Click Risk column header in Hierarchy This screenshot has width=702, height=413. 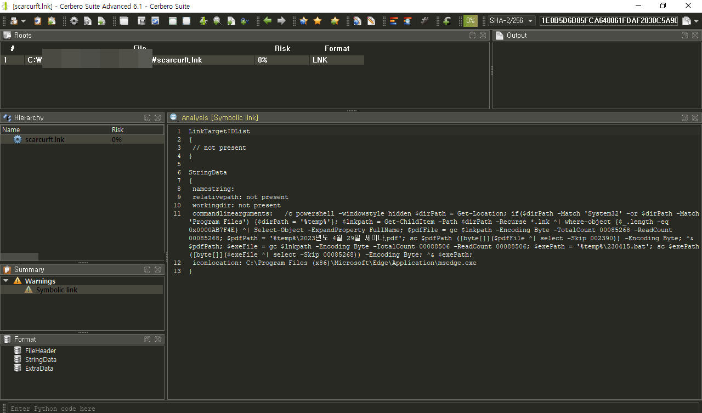[137, 130]
